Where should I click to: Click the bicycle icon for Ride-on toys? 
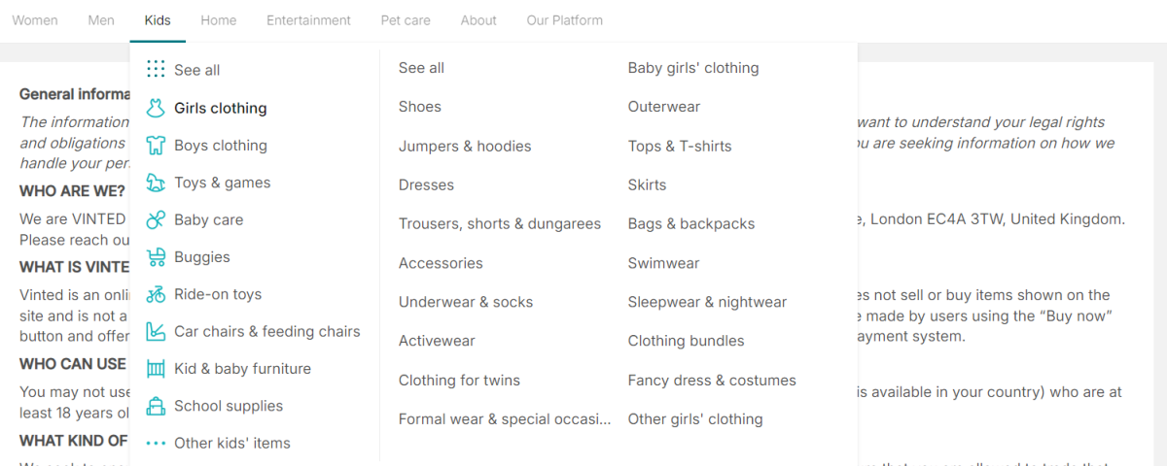coord(156,294)
